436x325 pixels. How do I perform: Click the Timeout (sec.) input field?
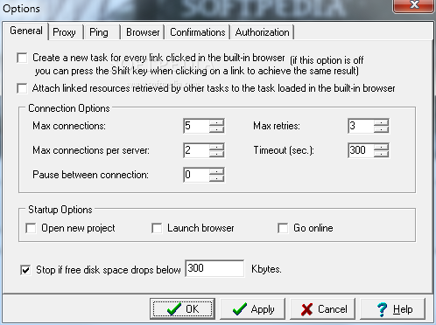[361, 150]
